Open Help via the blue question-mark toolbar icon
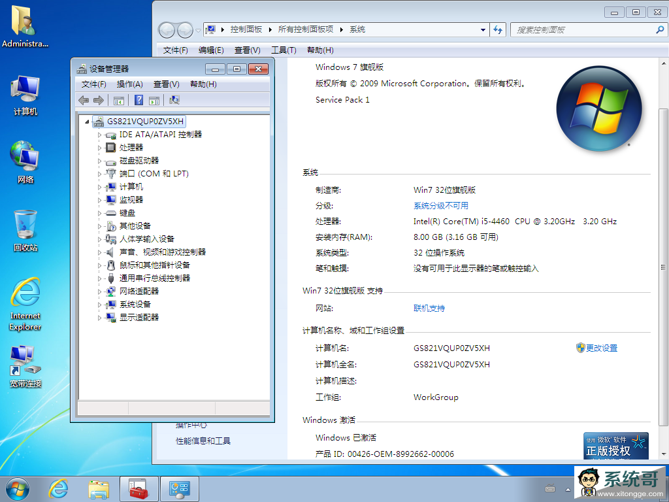Viewport: 669px width, 502px height. 139,100
